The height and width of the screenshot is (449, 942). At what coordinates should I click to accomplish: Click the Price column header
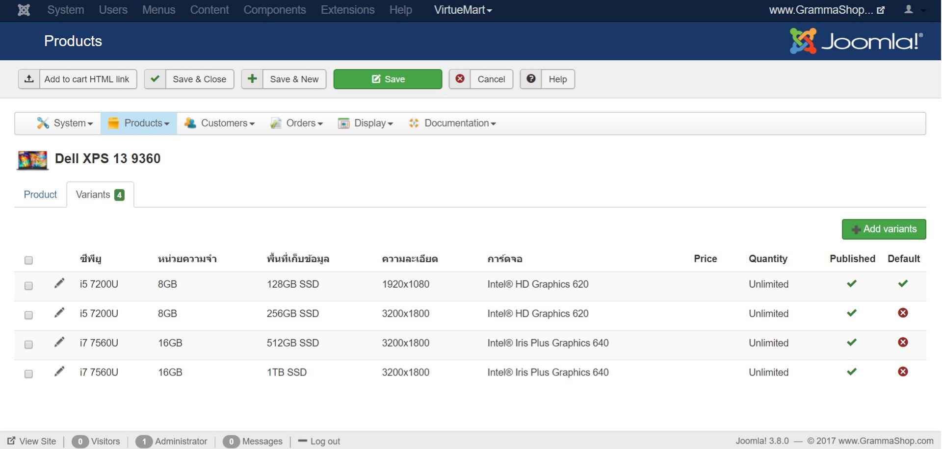[706, 259]
